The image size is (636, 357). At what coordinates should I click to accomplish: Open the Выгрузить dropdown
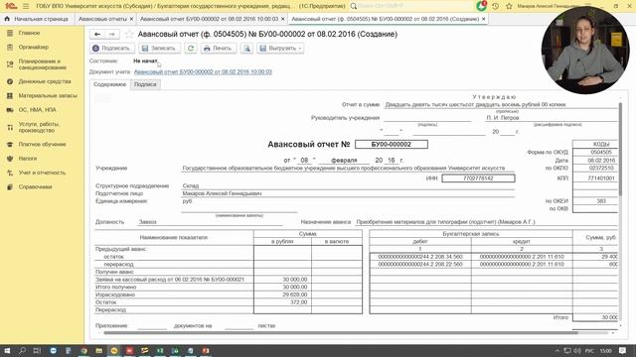(x=280, y=49)
